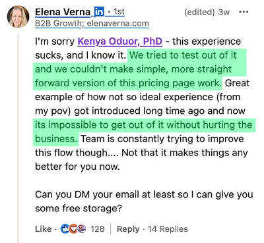
Task: Click the gray vertical thread line
Action: pos(18,138)
